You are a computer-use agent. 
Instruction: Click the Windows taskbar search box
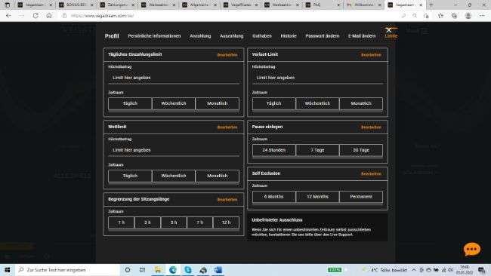pos(66,270)
